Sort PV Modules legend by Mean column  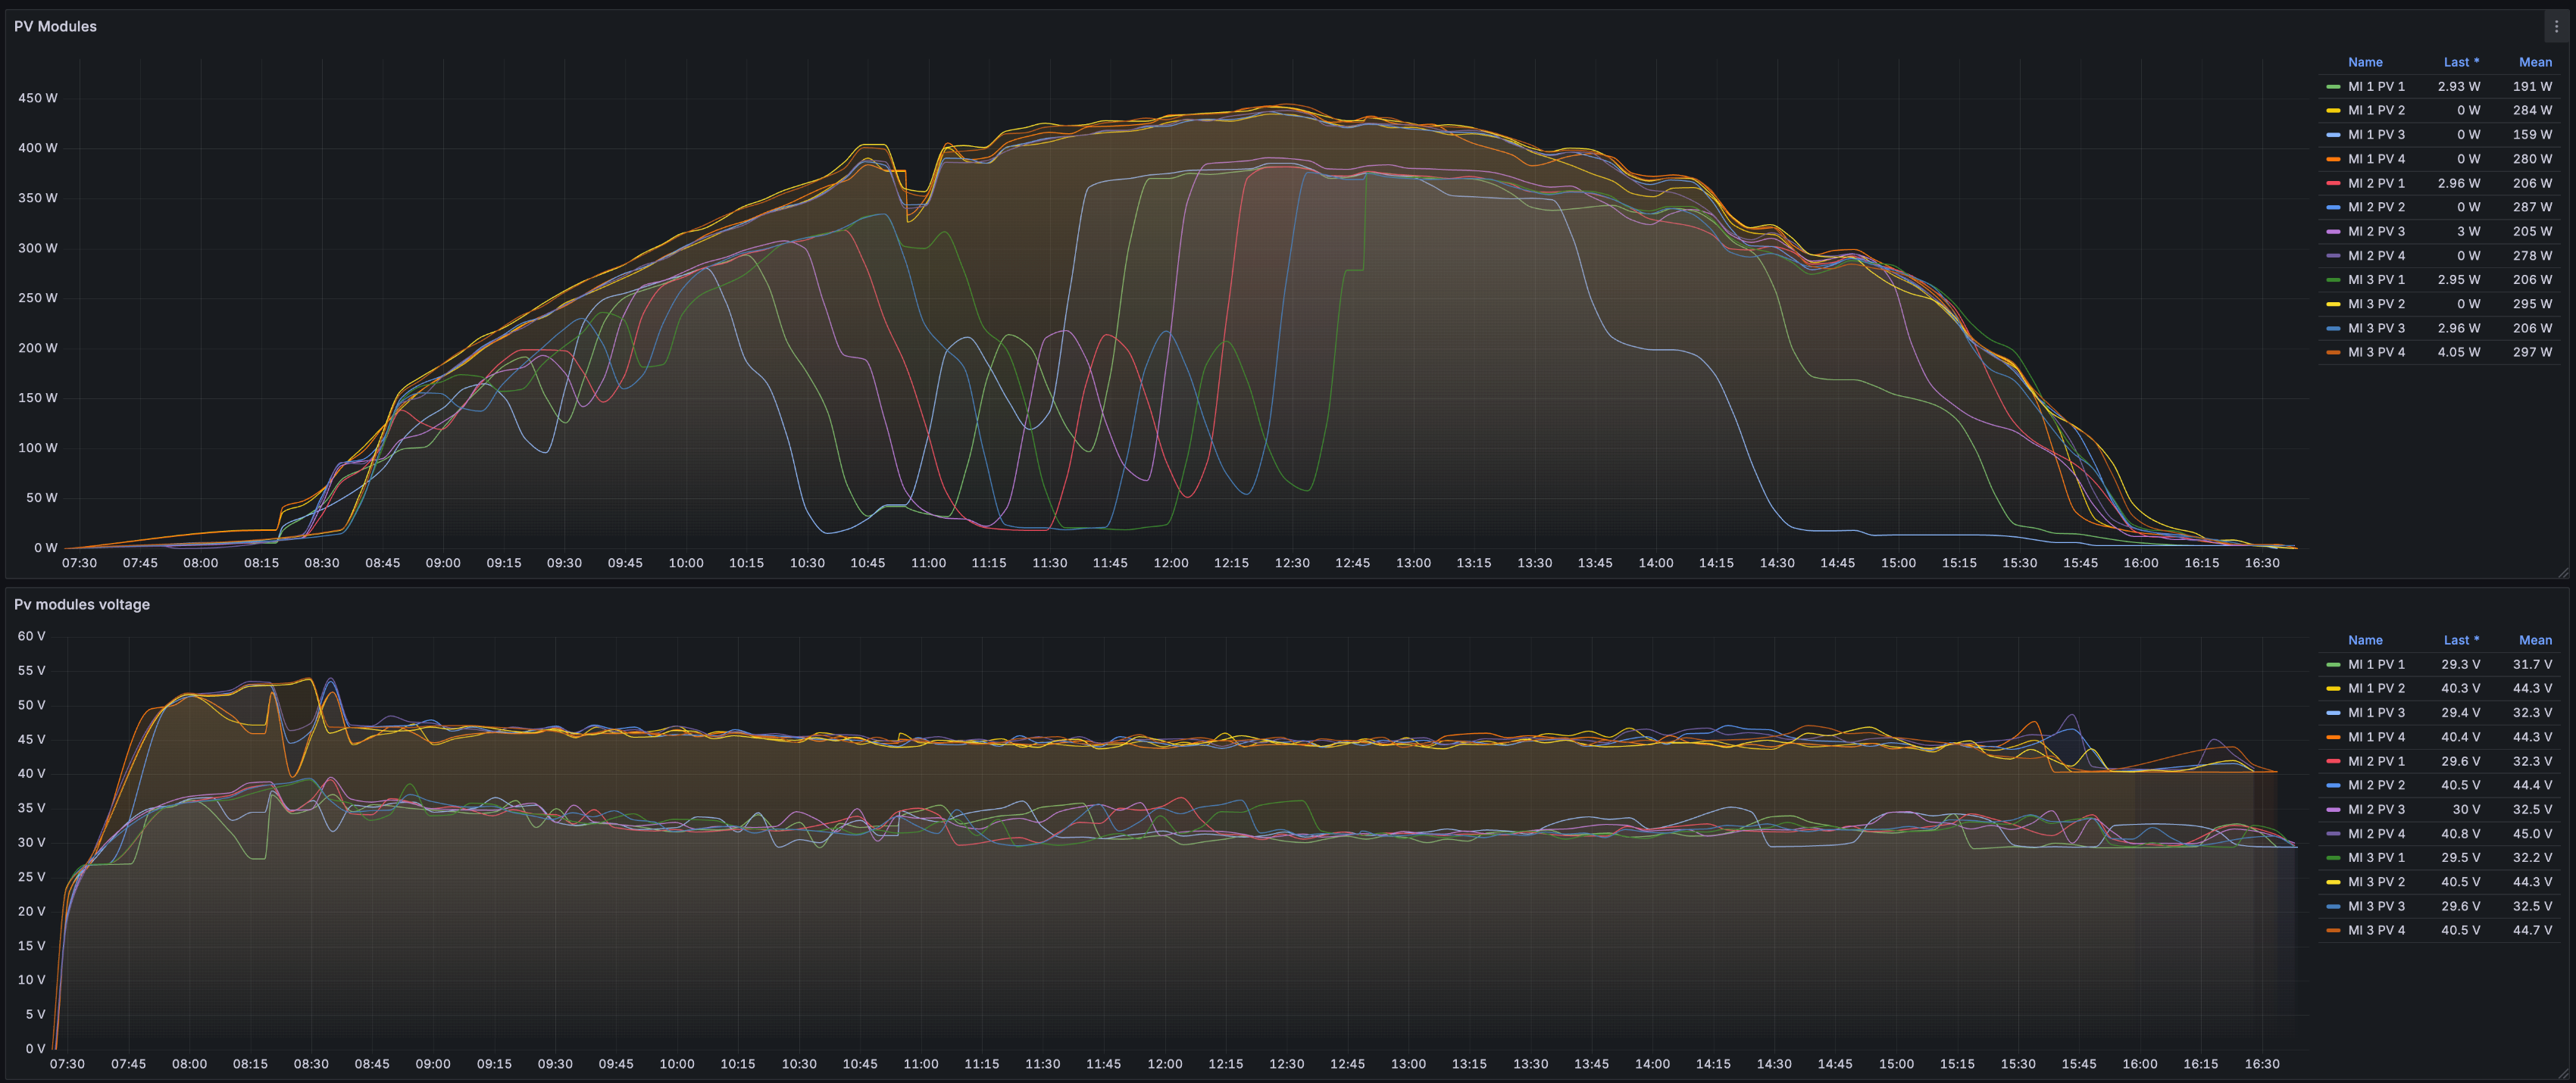click(2534, 62)
